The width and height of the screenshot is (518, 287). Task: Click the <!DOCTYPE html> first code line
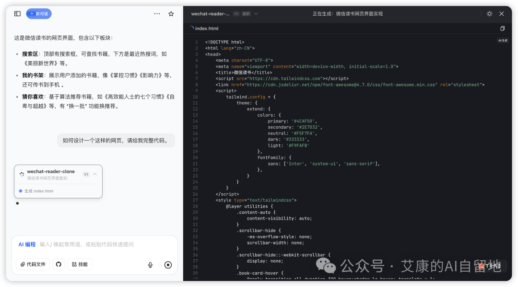tap(224, 42)
